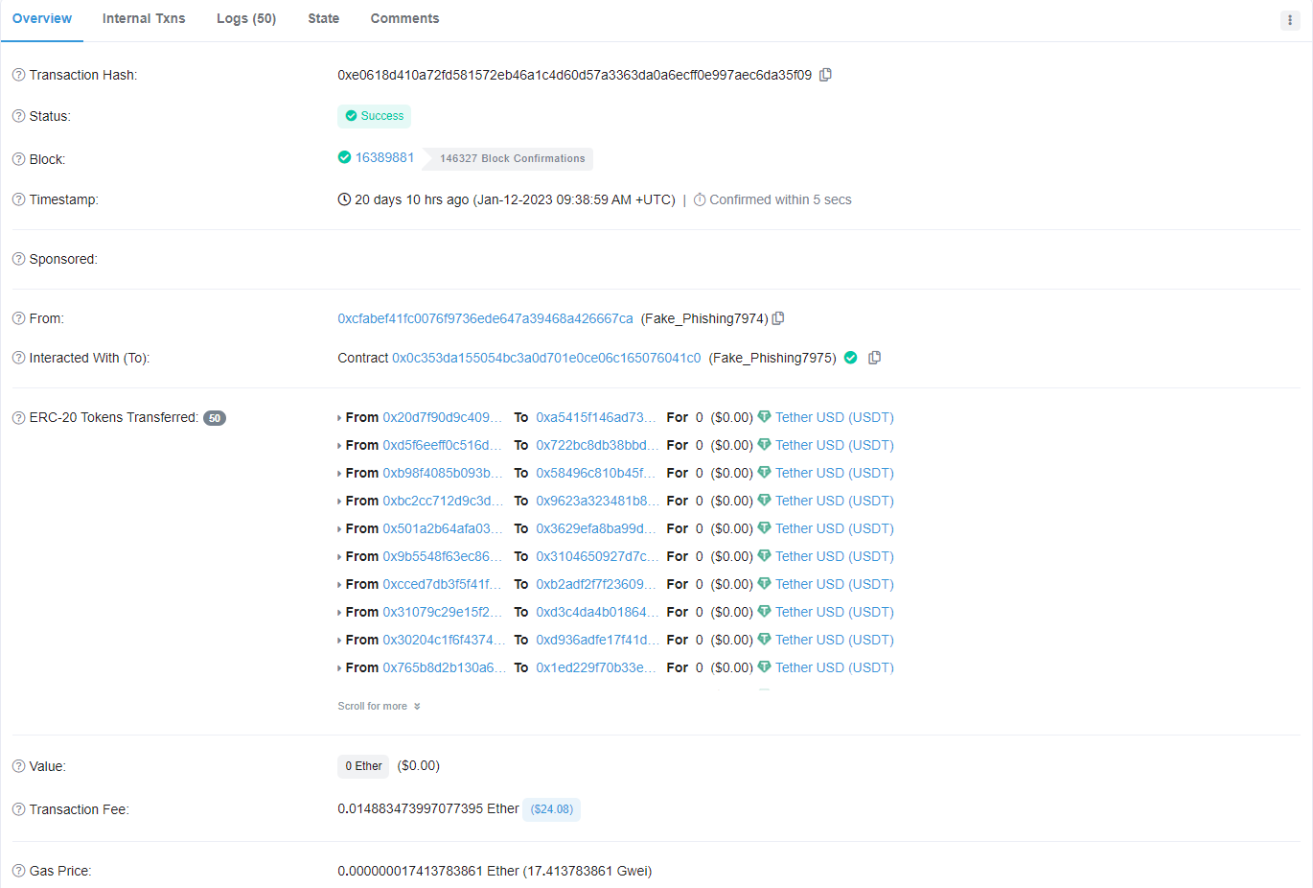
Task: Click the green check icon beside block 16389881
Action: [344, 157]
